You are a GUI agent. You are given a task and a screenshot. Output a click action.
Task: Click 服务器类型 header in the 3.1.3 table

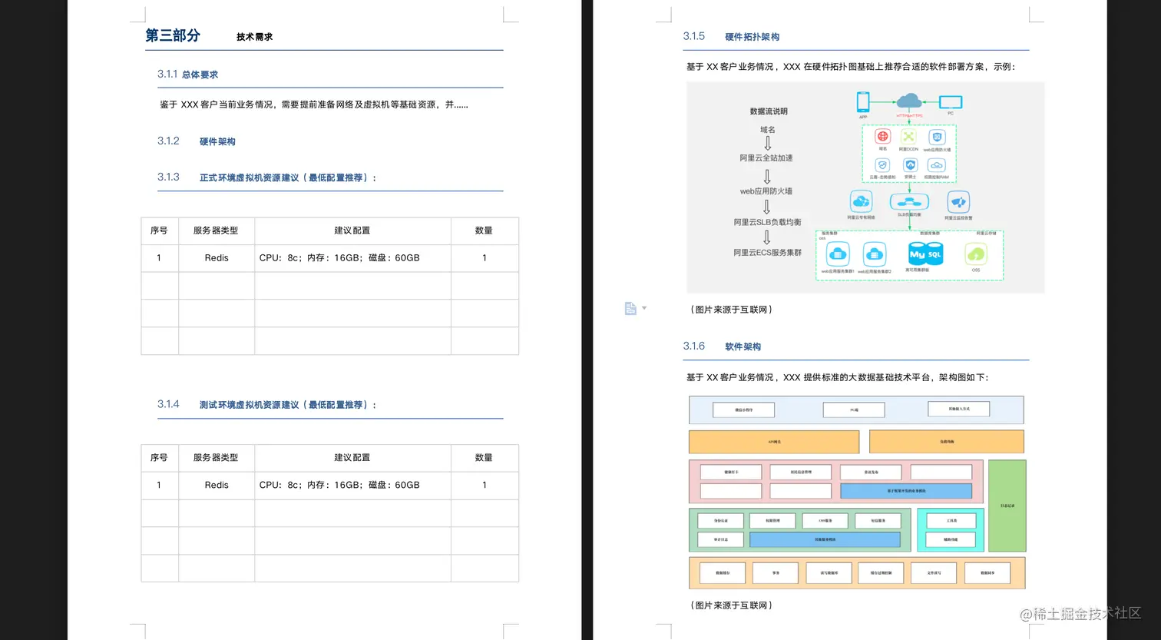[x=216, y=230]
